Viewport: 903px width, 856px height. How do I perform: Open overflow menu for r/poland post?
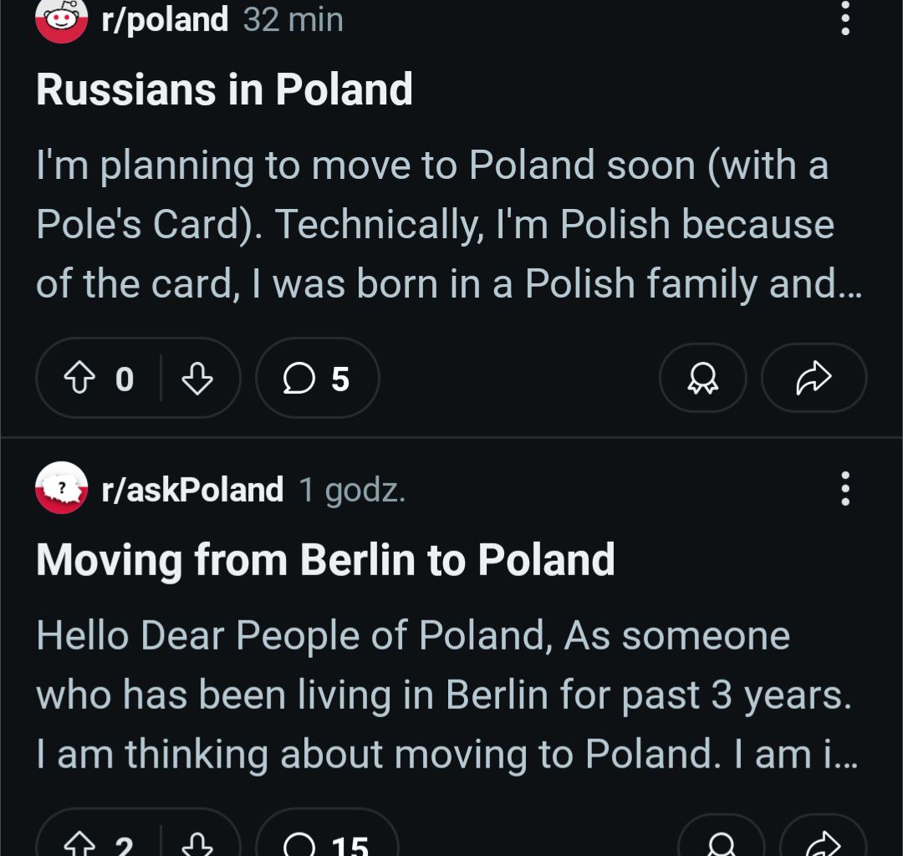844,18
